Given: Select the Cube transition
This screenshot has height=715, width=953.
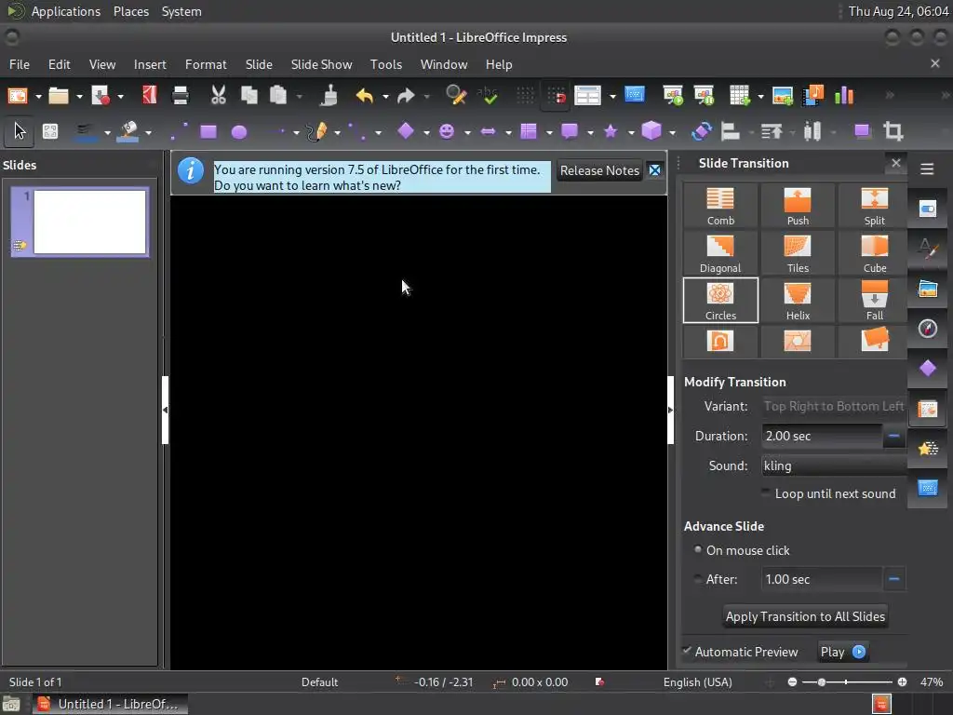Looking at the screenshot, I should click(x=874, y=253).
